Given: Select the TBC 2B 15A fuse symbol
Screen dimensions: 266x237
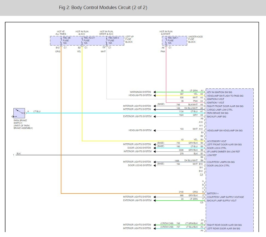Looking at the screenshot, I should pos(61,41).
